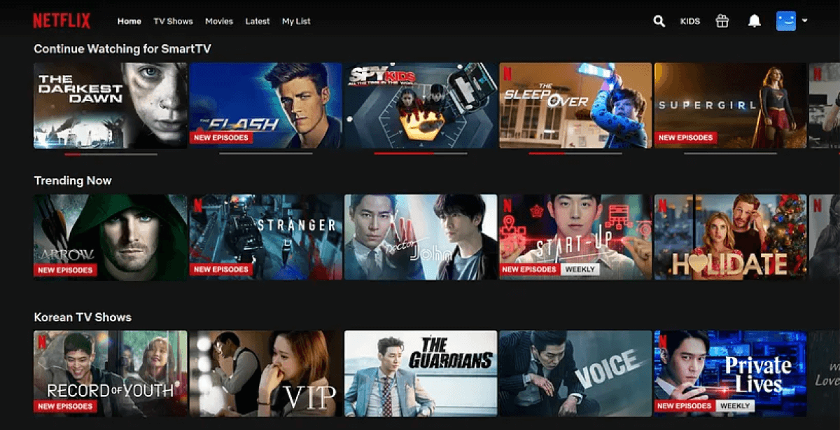Click The Flash progress bar
Viewport: 840px width, 430px height.
click(266, 153)
